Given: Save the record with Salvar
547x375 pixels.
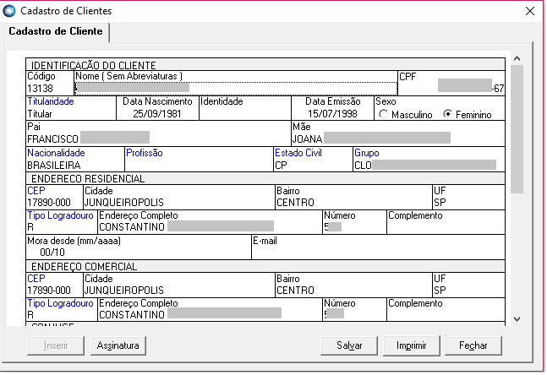Looking at the screenshot, I should point(349,345).
